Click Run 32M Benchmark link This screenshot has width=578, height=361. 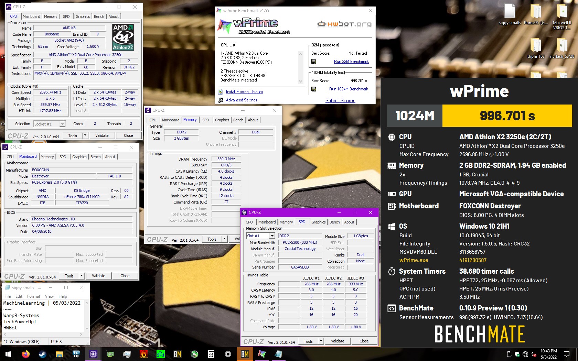(x=351, y=62)
